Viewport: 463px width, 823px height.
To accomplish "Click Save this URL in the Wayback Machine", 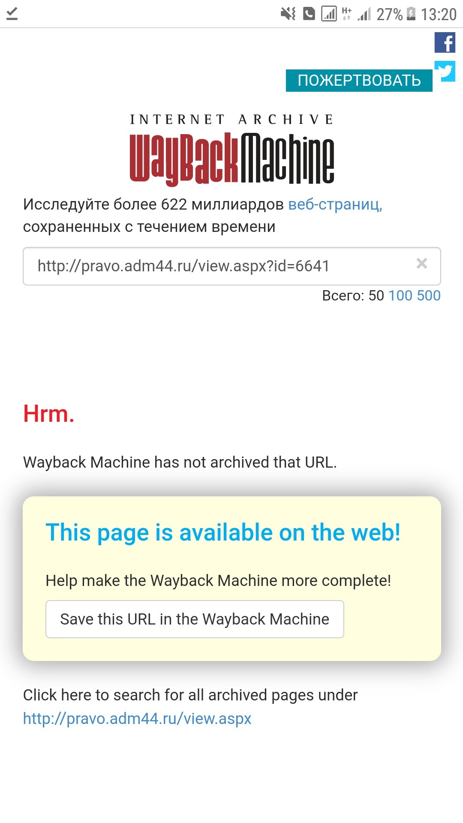I will (195, 619).
